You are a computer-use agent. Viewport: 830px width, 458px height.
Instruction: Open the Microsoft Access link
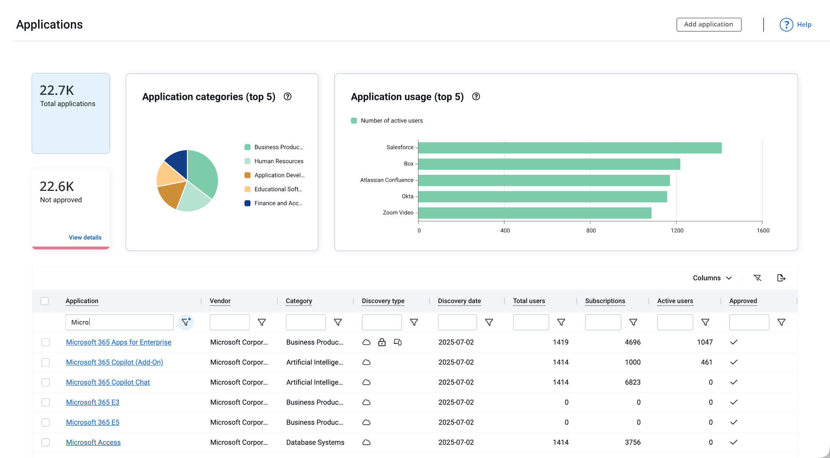pos(93,442)
